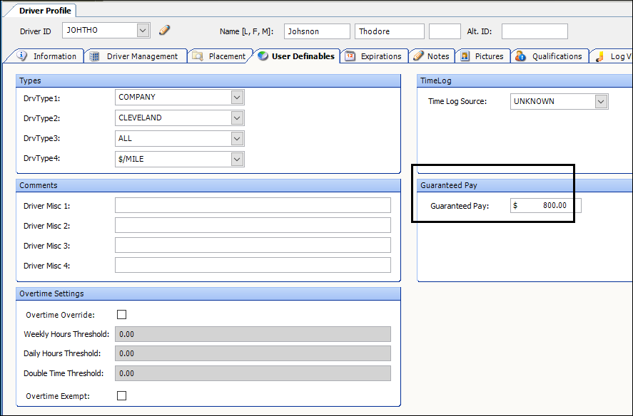Click the TimeLog section header
The width and height of the screenshot is (633, 416).
[x=525, y=80]
